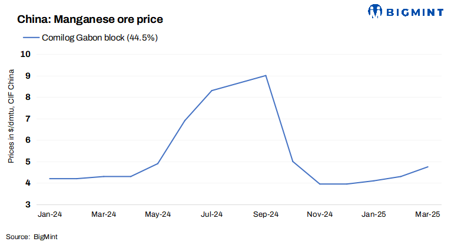Select the Sep-24 x-axis label
Image resolution: width=451 pixels, height=245 pixels.
point(266,214)
